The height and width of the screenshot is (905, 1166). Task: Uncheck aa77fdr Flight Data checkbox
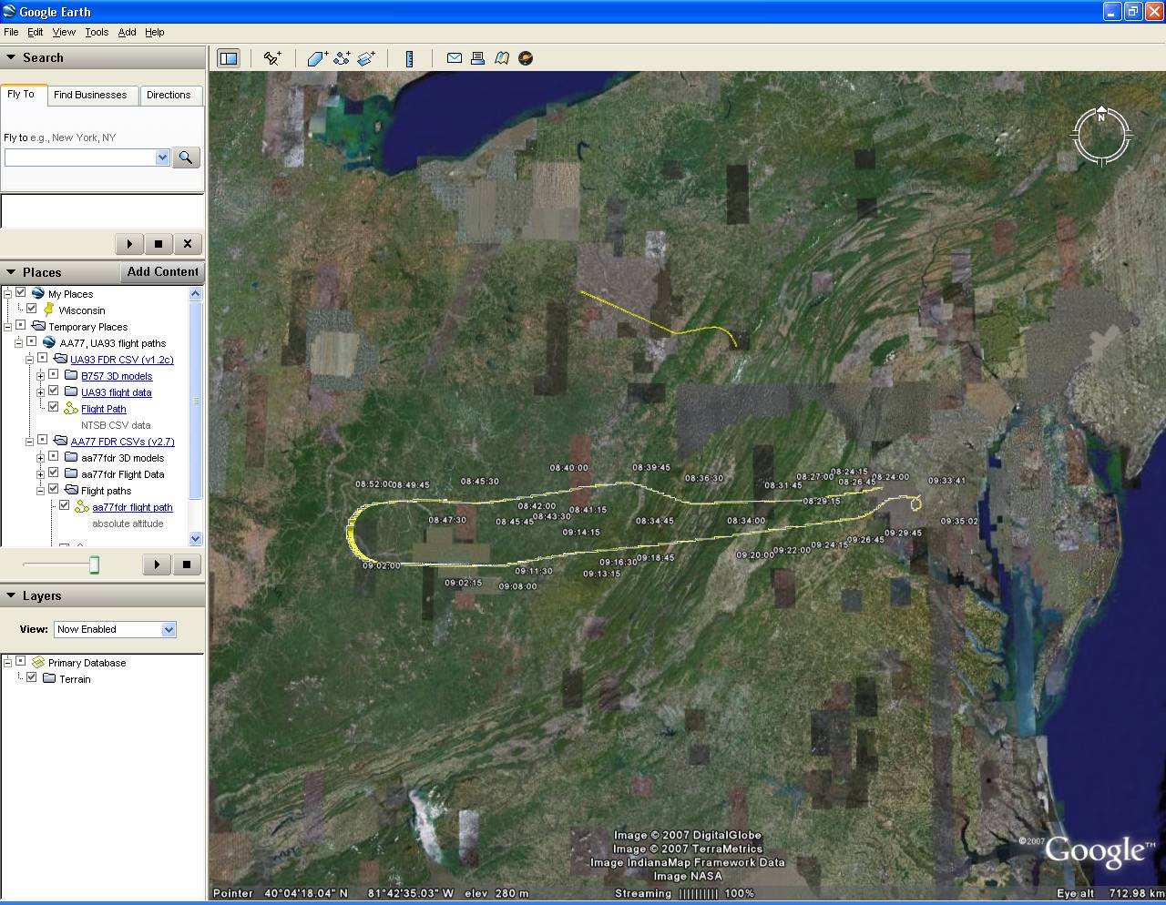pos(54,473)
